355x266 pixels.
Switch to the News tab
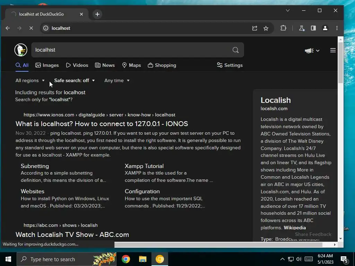105,65
